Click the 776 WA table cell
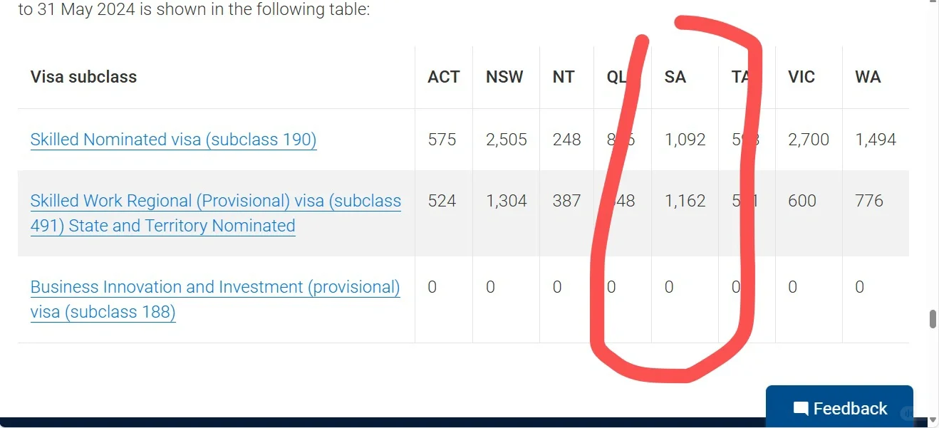This screenshot has width=939, height=428. click(869, 201)
